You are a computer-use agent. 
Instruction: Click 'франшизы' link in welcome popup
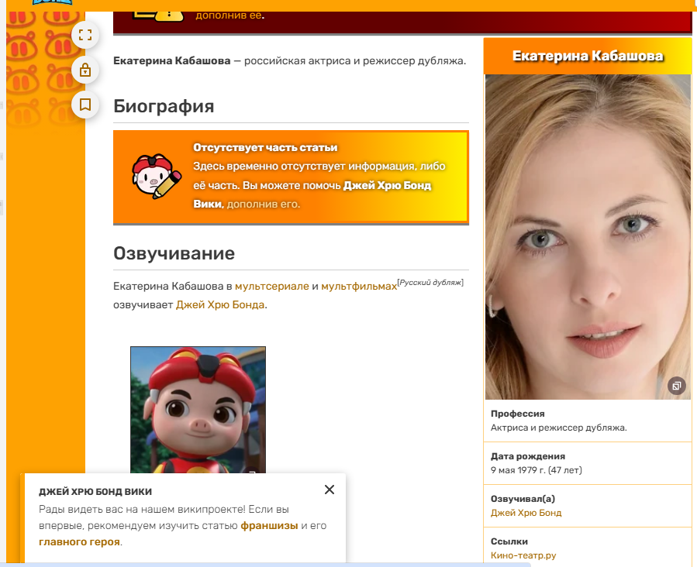[x=269, y=526]
